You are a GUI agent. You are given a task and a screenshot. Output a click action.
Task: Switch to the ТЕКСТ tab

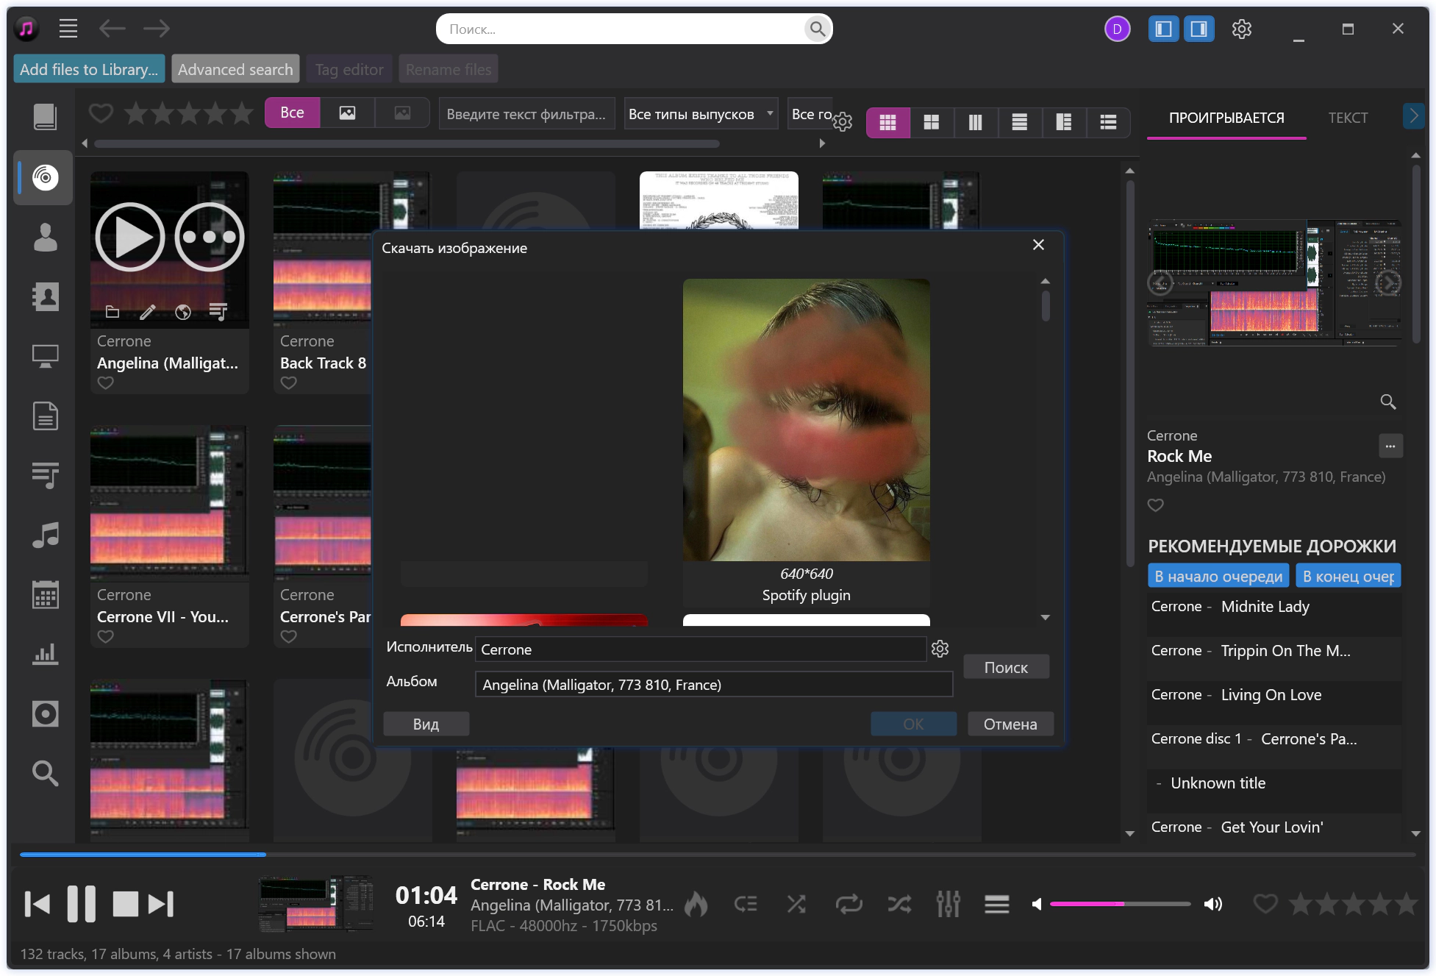pos(1347,118)
